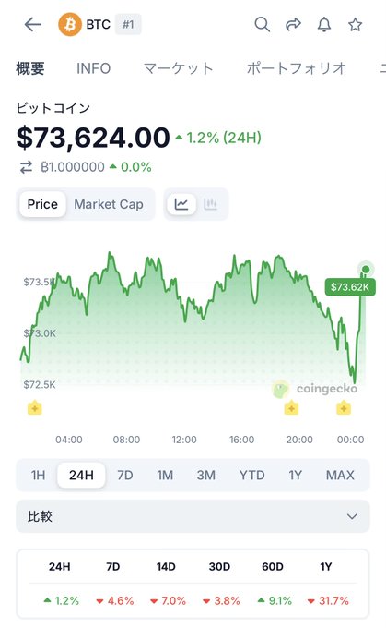Tap the back arrow icon
Screen dimensions: 386x628
(x=33, y=24)
